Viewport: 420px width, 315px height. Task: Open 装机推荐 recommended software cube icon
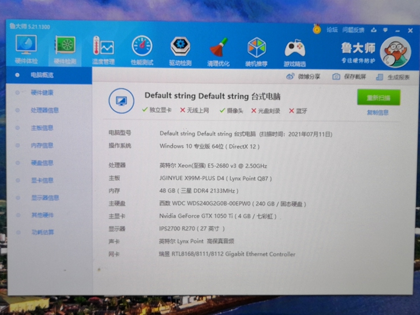point(257,51)
